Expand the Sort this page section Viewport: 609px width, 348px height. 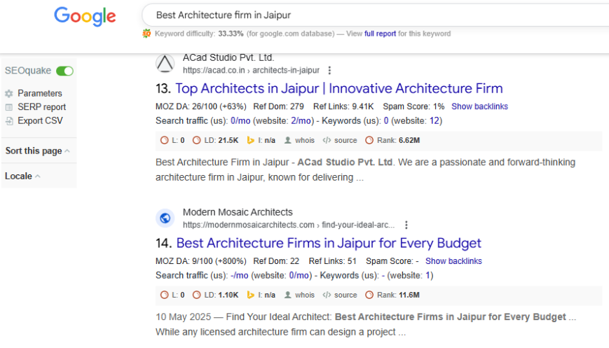(38, 151)
